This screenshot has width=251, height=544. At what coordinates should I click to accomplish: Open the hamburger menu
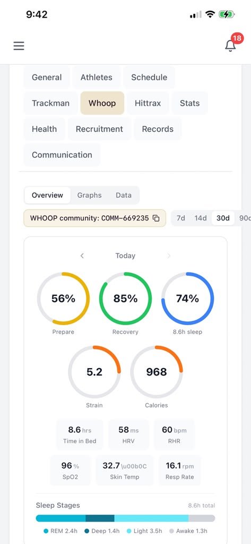coord(19,46)
